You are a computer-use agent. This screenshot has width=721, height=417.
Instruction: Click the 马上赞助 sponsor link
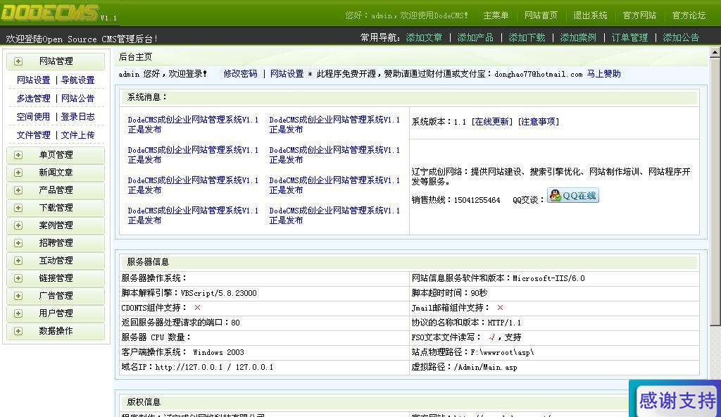[603, 74]
